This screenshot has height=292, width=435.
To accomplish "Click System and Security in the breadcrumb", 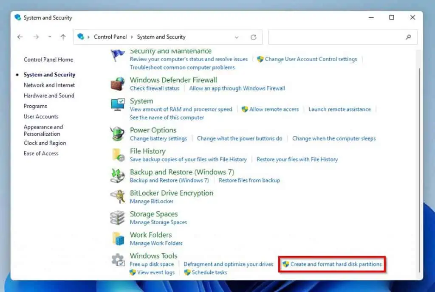I will tap(161, 37).
